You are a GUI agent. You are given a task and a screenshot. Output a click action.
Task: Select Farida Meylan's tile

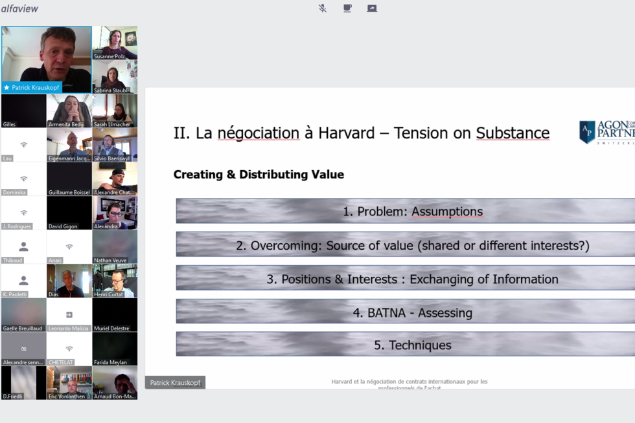point(115,349)
